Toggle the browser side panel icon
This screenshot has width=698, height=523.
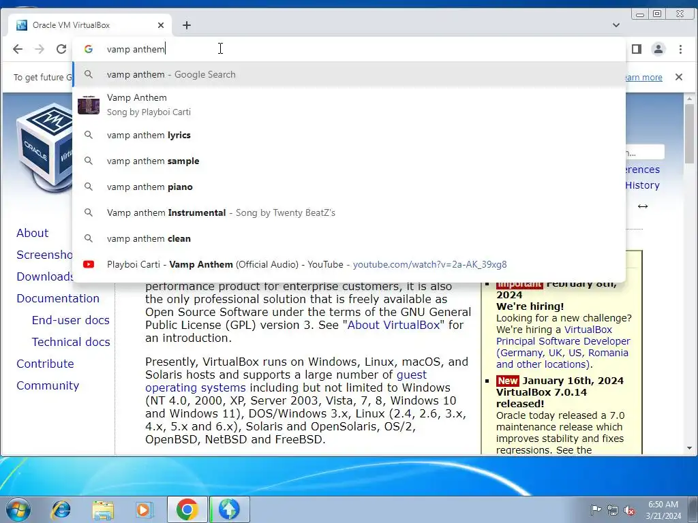pyautogui.click(x=637, y=49)
